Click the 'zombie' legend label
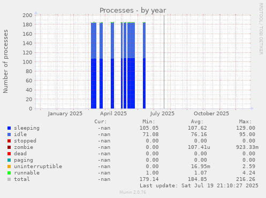266x198 pixels. [x=24, y=147]
